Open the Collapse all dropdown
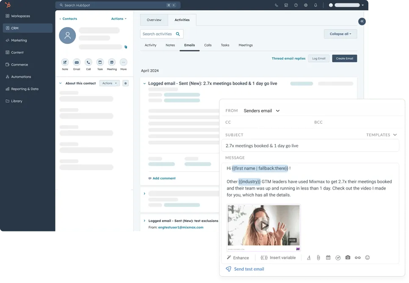The image size is (409, 283). [340, 34]
